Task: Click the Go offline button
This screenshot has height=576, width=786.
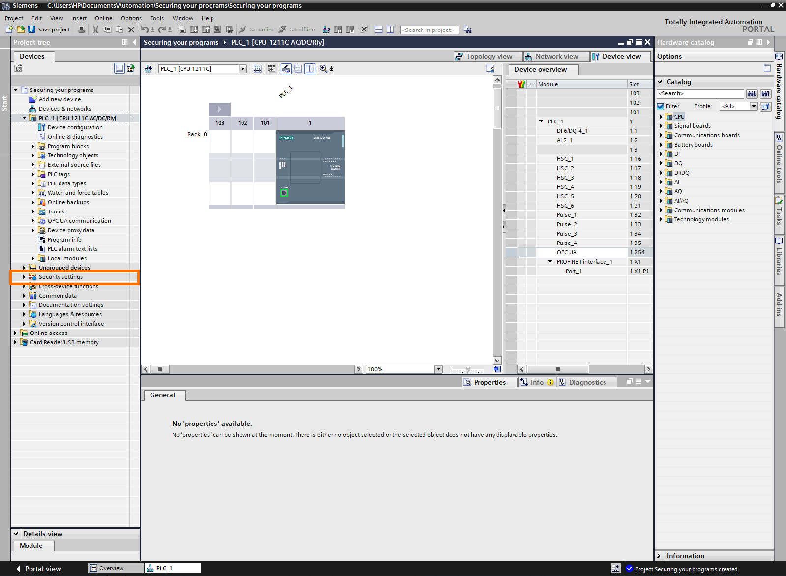Action: [x=297, y=30]
